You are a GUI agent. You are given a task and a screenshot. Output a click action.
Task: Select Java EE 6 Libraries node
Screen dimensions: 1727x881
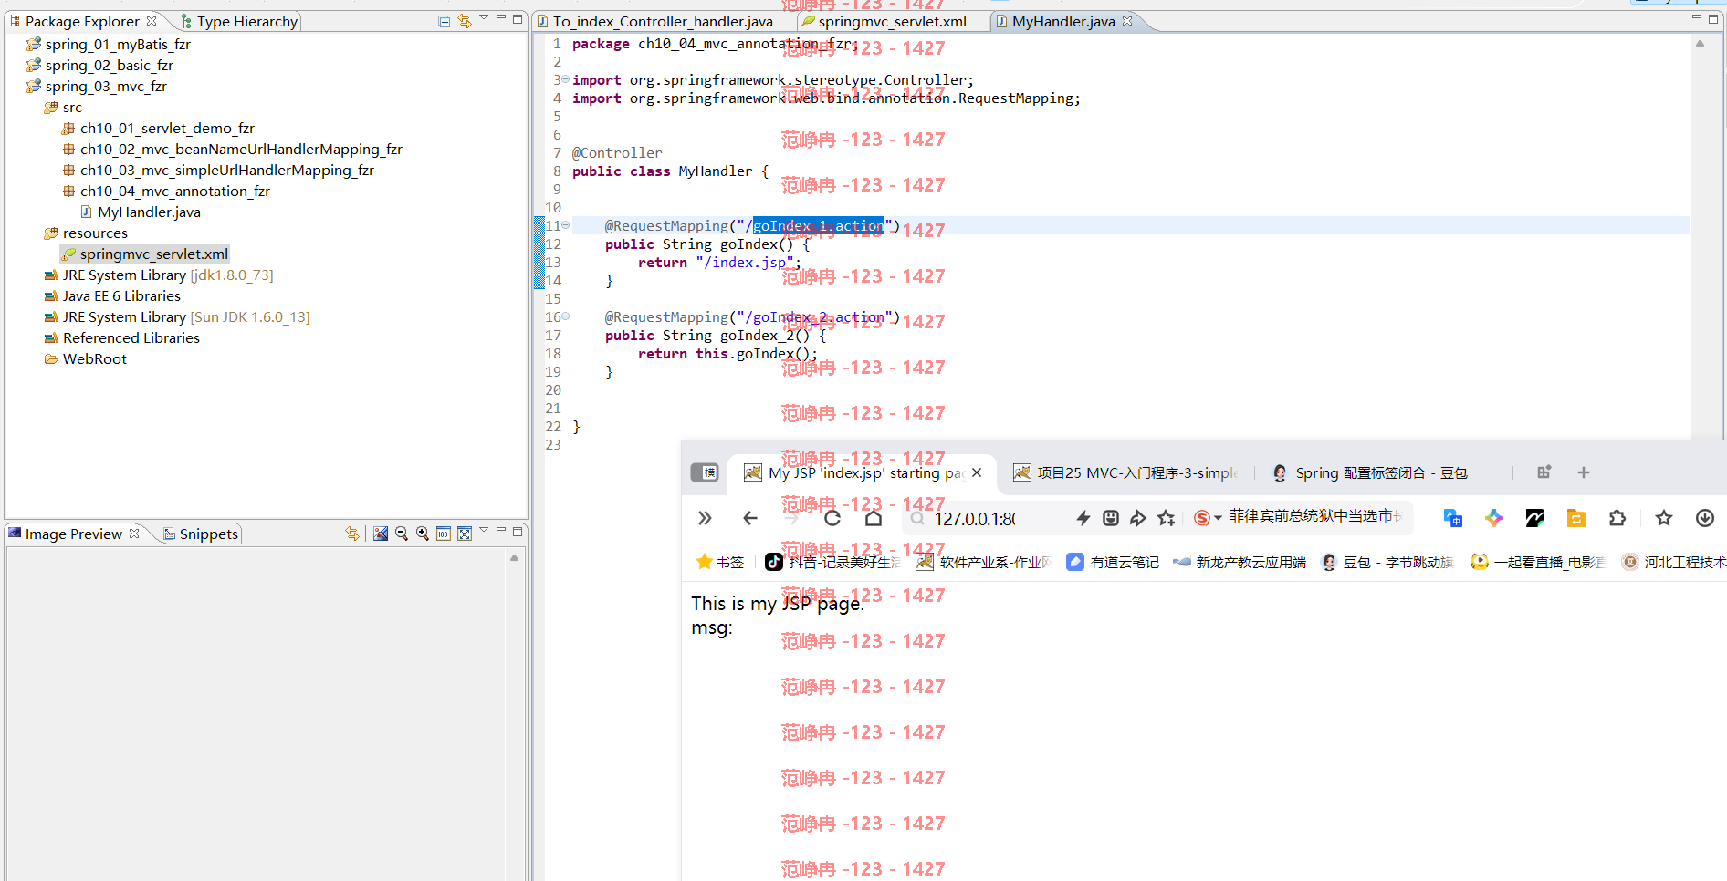point(121,295)
